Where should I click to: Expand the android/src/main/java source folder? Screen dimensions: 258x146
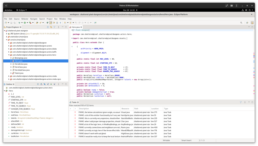[7, 36]
